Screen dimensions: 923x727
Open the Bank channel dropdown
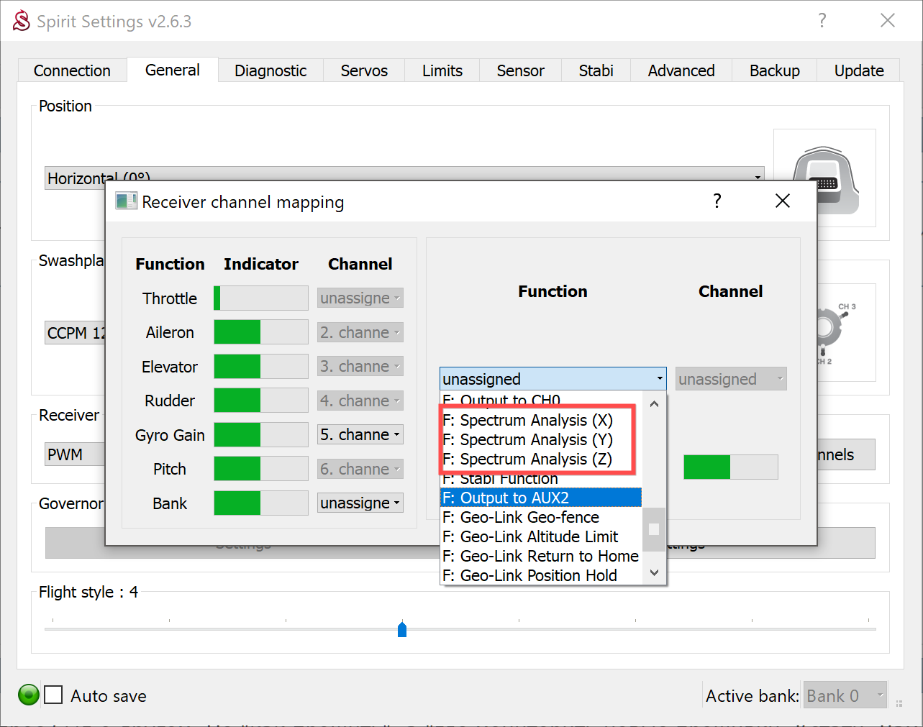(x=360, y=503)
